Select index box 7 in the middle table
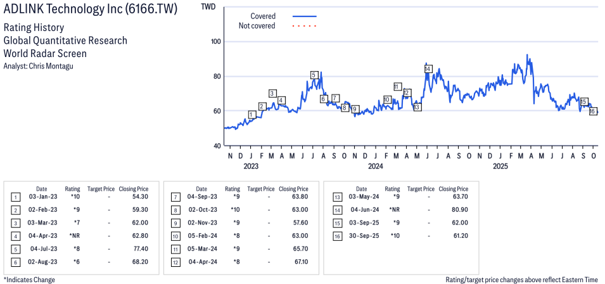Image resolution: width=605 pixels, height=284 pixels. coord(175,197)
